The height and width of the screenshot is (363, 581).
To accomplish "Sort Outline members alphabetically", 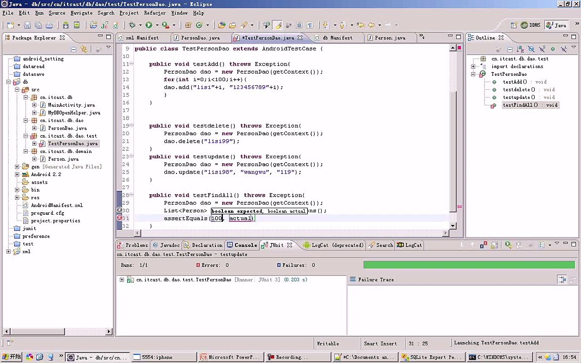I will (x=520, y=49).
